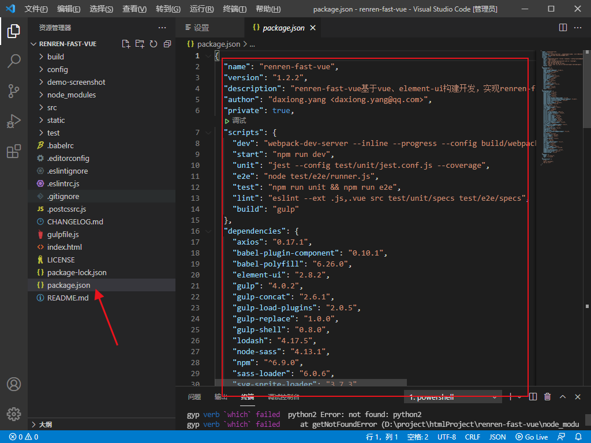The height and width of the screenshot is (443, 591).
Task: Split the terminal panel
Action: (533, 397)
